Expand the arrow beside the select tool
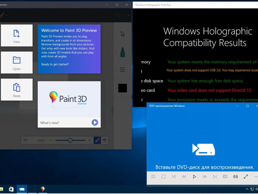This screenshot has height=194, width=258. point(115,34)
